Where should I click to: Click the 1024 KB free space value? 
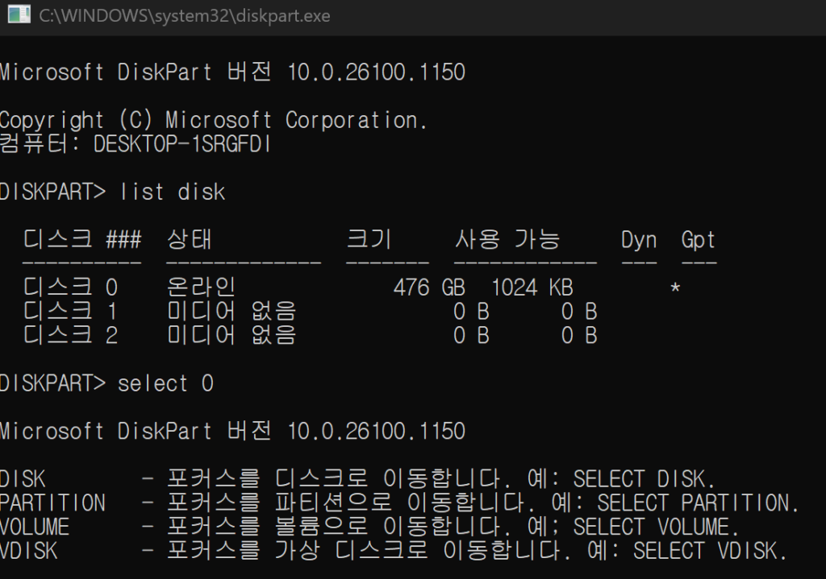click(x=532, y=287)
